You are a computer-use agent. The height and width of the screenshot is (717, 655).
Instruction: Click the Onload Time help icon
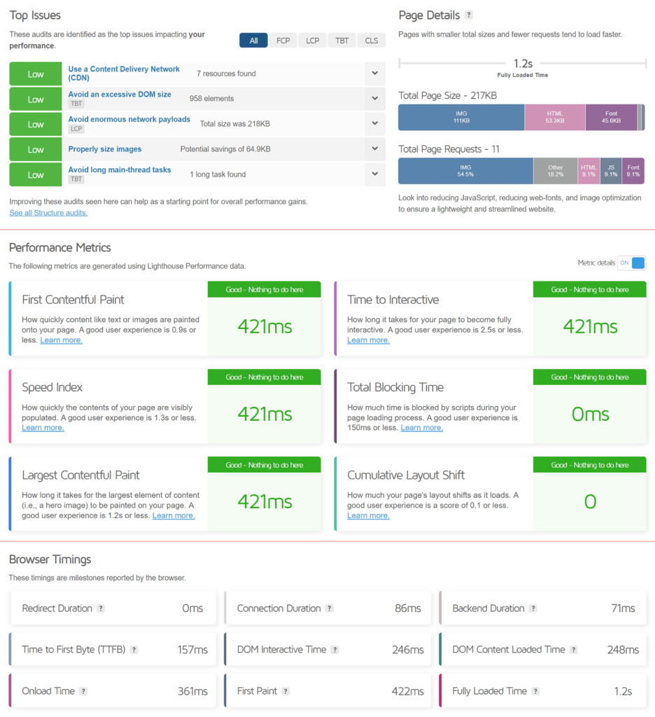[x=83, y=691]
